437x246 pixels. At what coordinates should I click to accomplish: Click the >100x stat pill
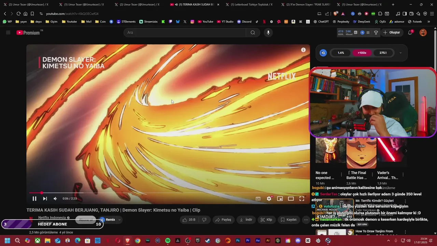362,53
